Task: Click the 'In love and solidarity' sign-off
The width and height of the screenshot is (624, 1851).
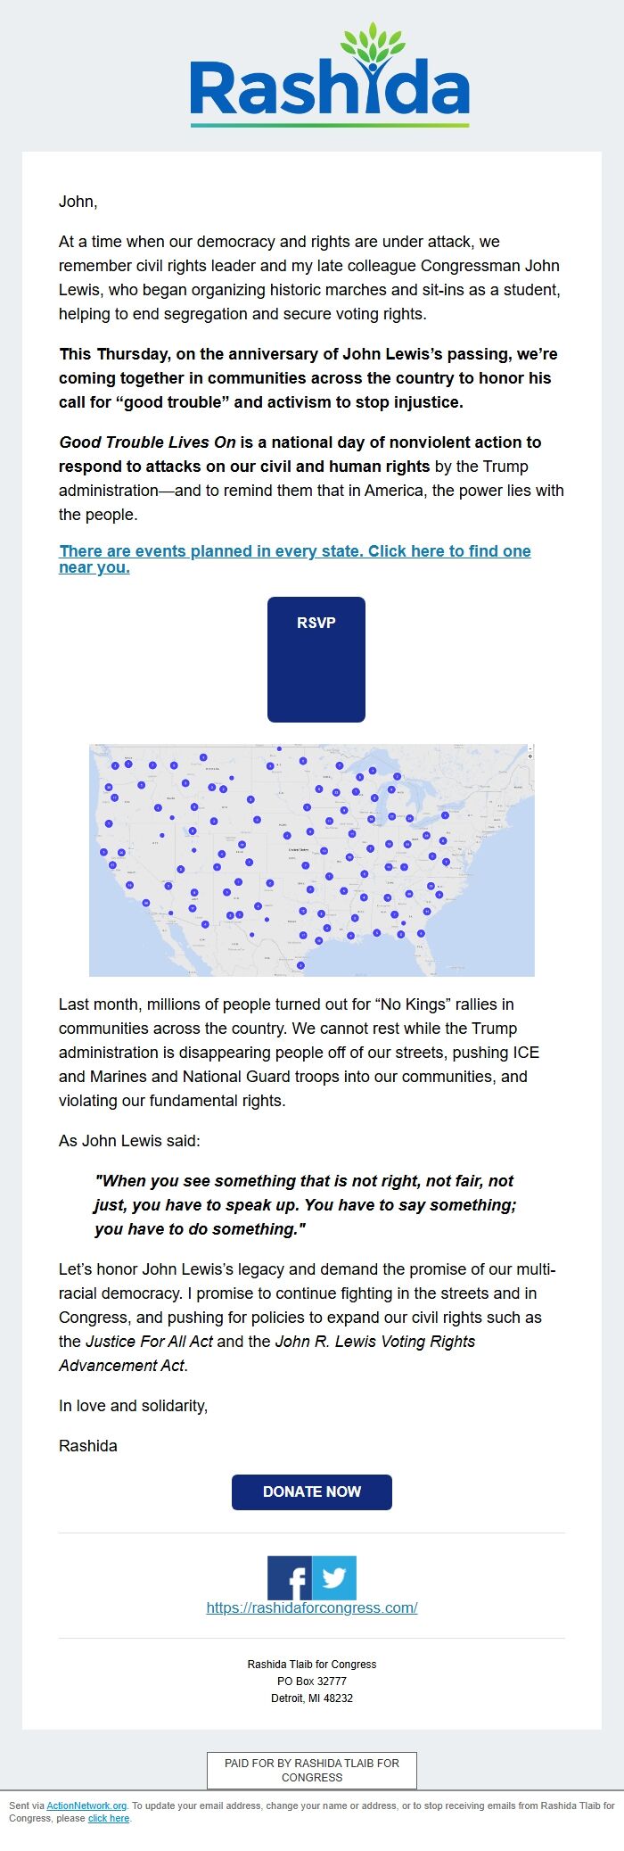Action: point(133,1406)
